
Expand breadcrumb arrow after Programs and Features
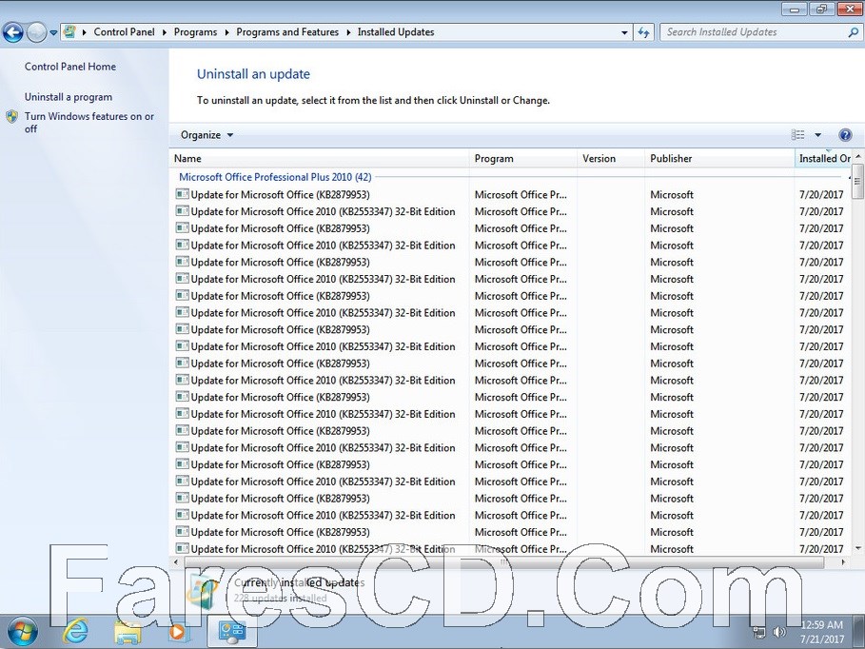click(x=348, y=32)
